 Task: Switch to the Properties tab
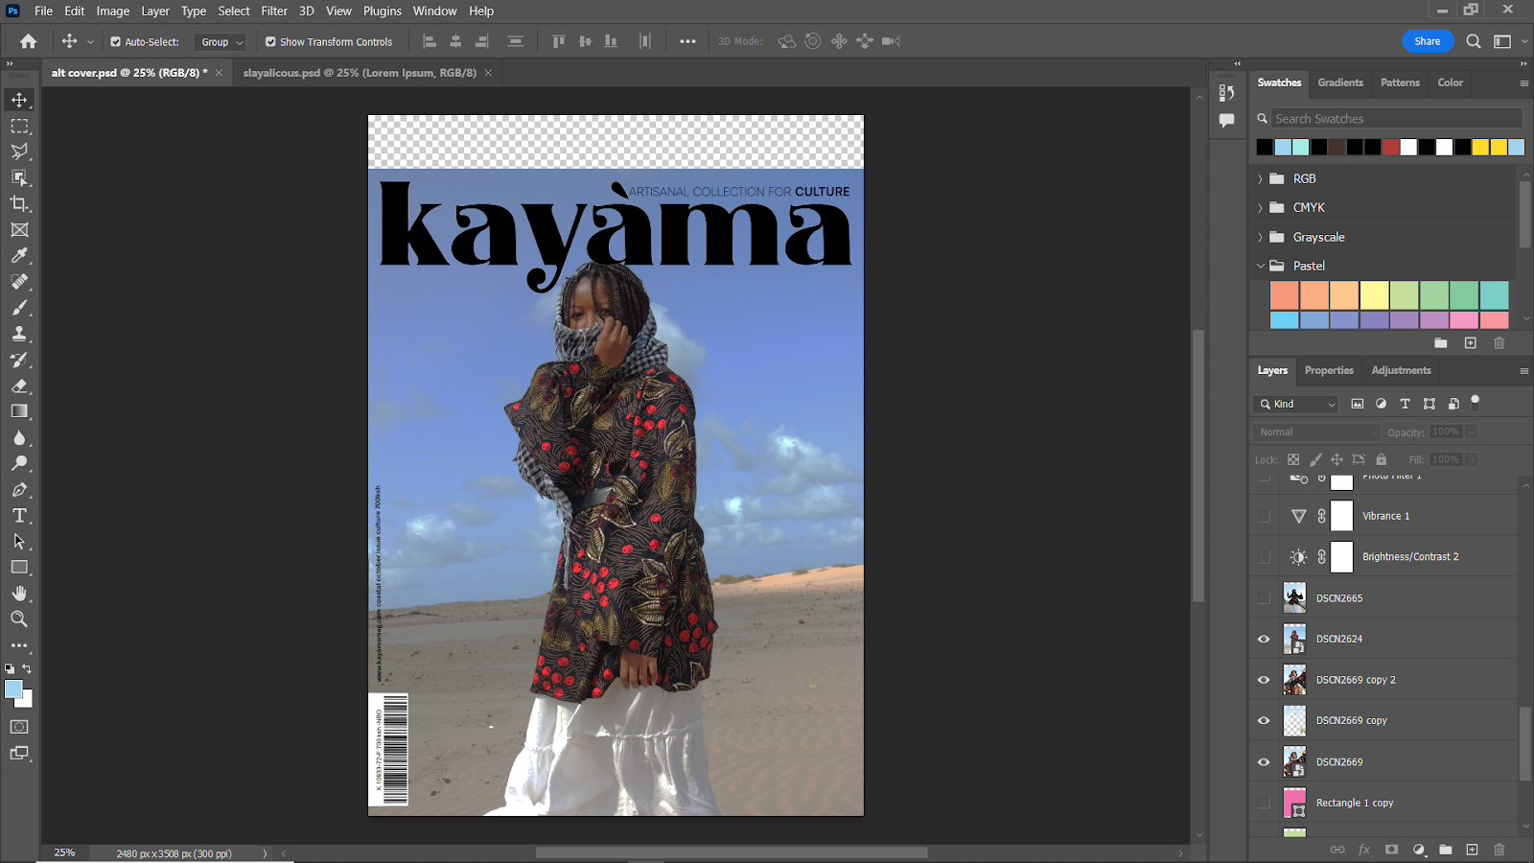click(x=1329, y=370)
